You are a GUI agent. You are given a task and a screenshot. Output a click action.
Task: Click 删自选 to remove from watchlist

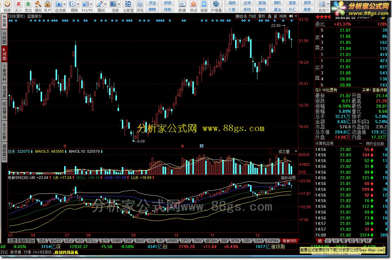tap(241, 16)
